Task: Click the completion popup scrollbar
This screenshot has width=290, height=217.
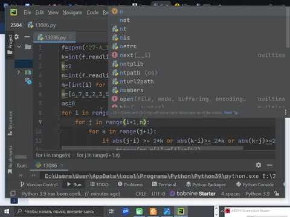Action: point(288,28)
